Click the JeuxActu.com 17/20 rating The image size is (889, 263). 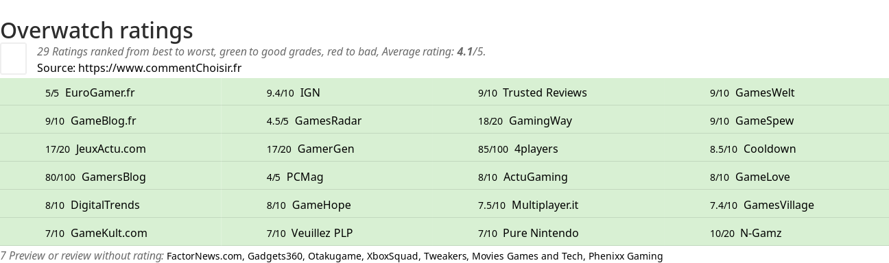click(x=95, y=149)
